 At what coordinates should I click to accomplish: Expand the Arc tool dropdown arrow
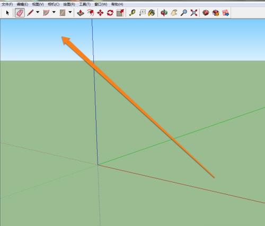click(x=54, y=12)
